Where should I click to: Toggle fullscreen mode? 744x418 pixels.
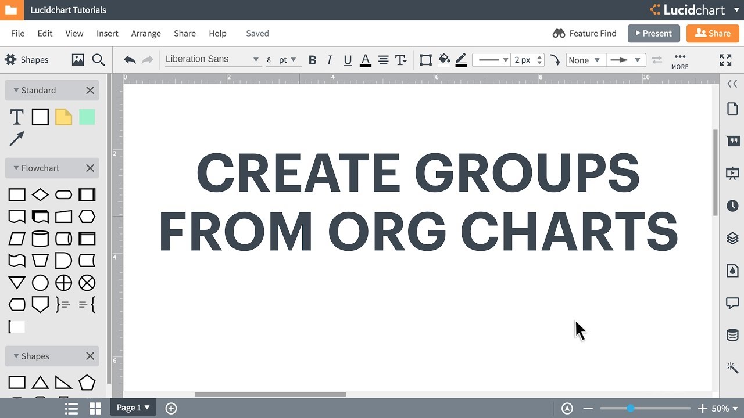725,60
